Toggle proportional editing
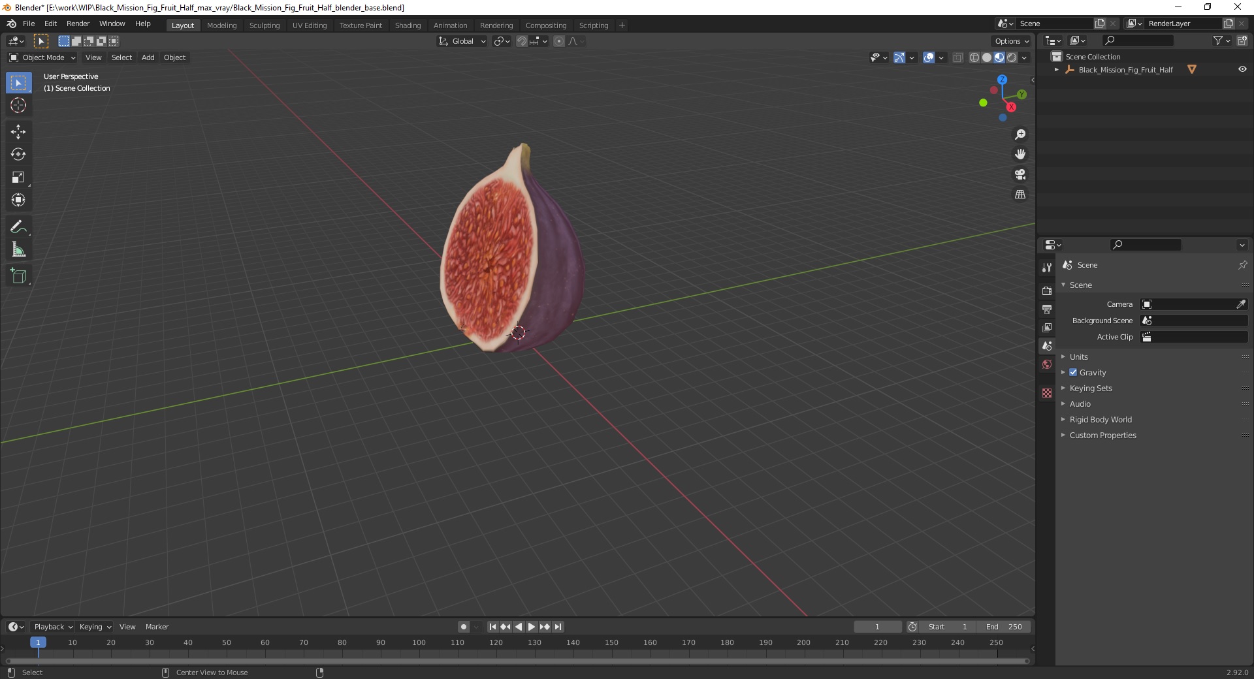The width and height of the screenshot is (1254, 679). [x=559, y=41]
